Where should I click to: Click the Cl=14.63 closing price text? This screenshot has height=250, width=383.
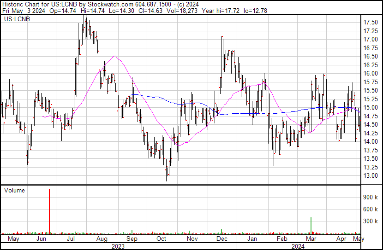coord(150,11)
